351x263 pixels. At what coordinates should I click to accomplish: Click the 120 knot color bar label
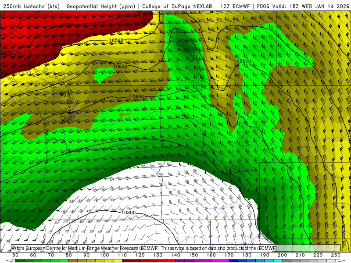(140, 255)
